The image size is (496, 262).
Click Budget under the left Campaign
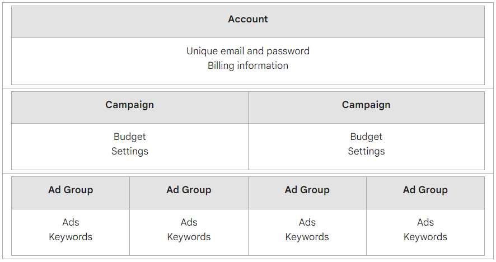pyautogui.click(x=129, y=137)
